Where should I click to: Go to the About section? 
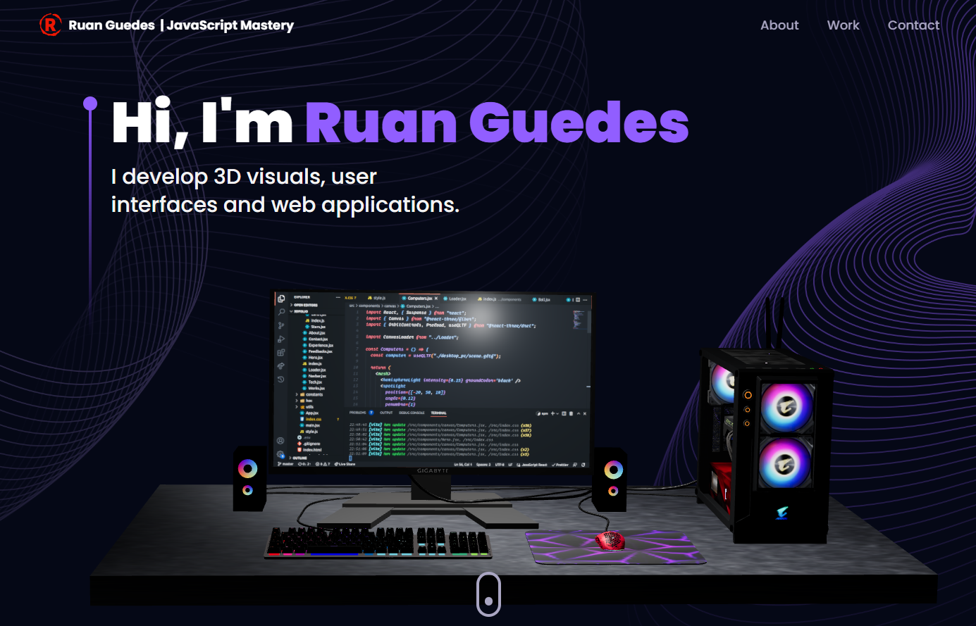click(x=779, y=25)
